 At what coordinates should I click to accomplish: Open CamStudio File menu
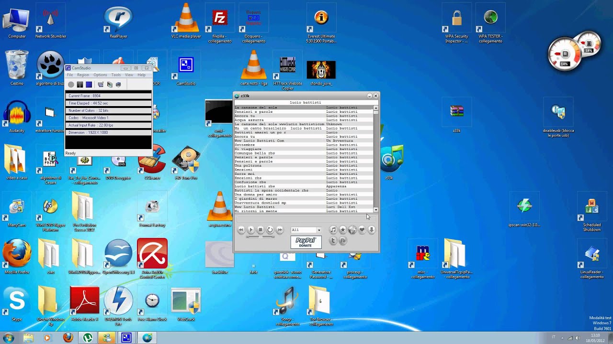[70, 75]
